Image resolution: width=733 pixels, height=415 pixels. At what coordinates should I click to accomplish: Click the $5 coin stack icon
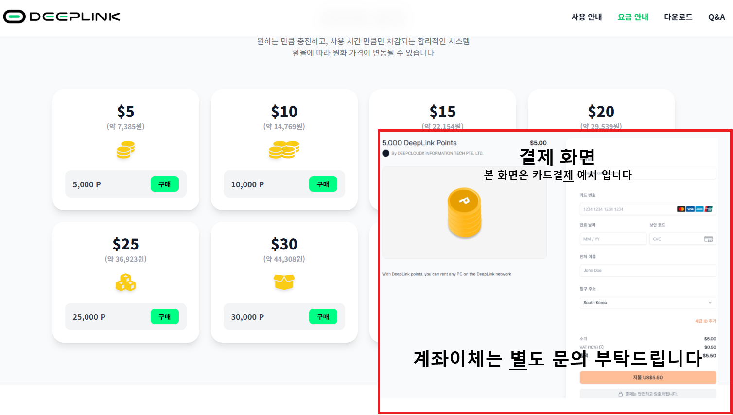[x=125, y=149]
